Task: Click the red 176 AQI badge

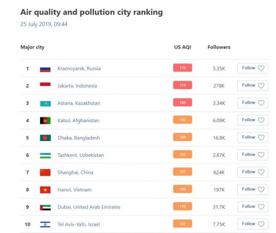Action: coord(182,68)
